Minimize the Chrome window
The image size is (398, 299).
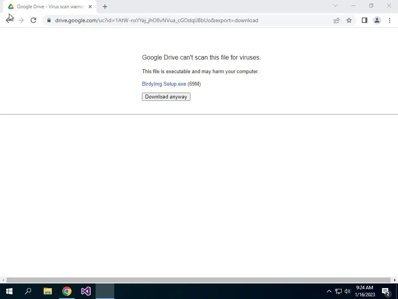tap(353, 5)
